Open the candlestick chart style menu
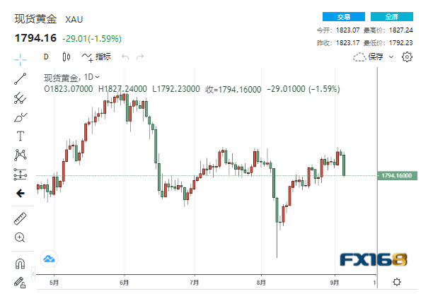The width and height of the screenshot is (445, 306). [67, 57]
